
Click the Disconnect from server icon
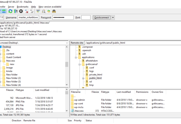(x=27, y=11)
